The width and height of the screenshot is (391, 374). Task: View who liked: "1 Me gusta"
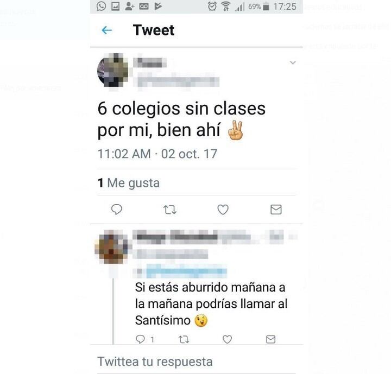point(129,183)
